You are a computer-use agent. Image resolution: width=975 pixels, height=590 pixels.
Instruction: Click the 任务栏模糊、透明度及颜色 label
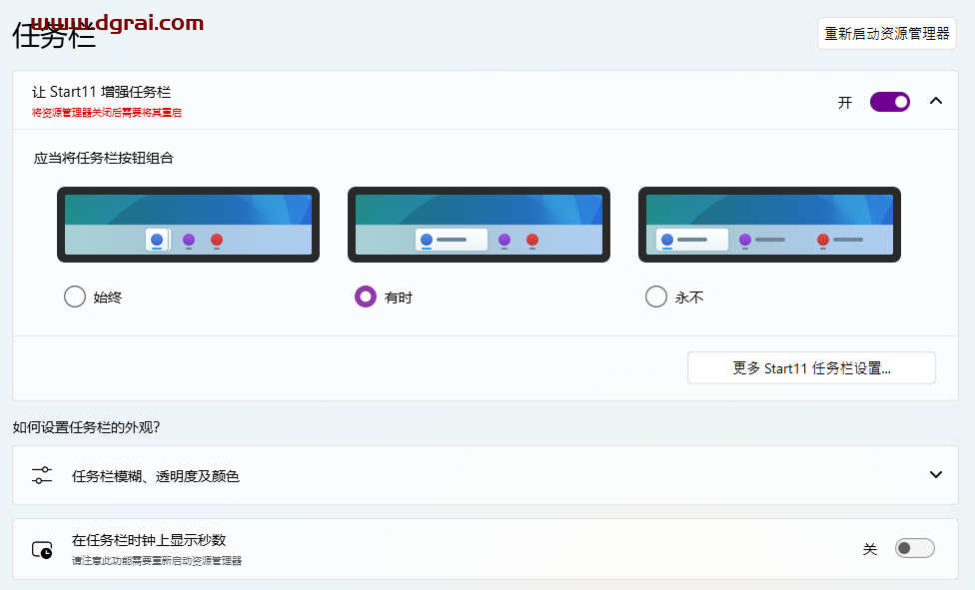tap(156, 476)
